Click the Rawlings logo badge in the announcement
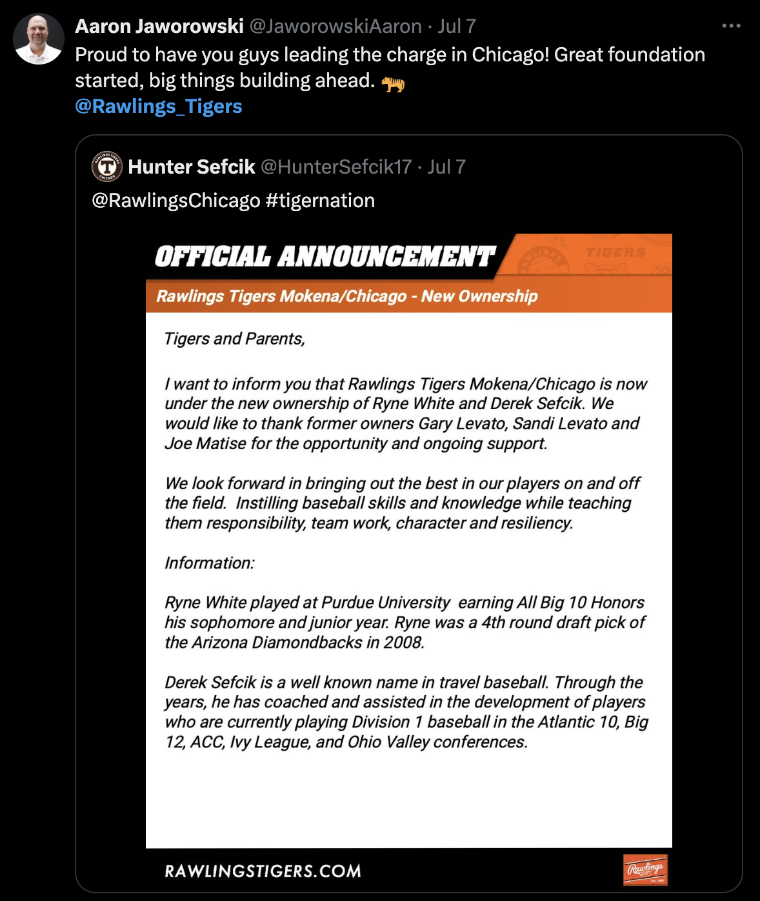The width and height of the screenshot is (760, 901). [x=645, y=869]
